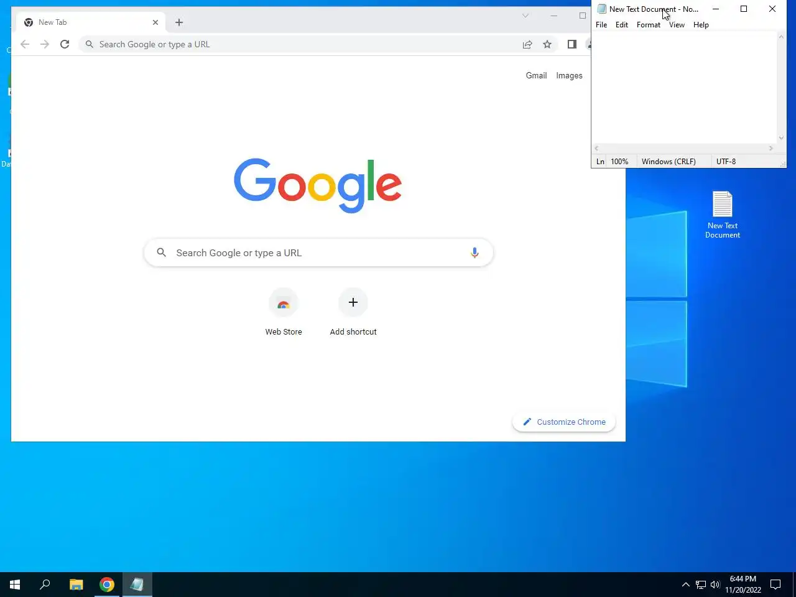Image resolution: width=796 pixels, height=597 pixels.
Task: Click the network icon in the system tray
Action: [701, 585]
